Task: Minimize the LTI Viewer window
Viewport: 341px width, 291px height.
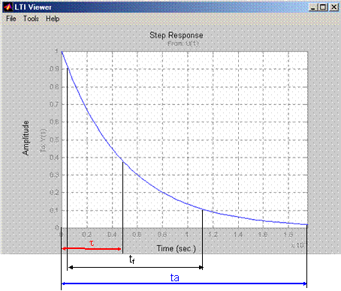Action: (x=313, y=7)
